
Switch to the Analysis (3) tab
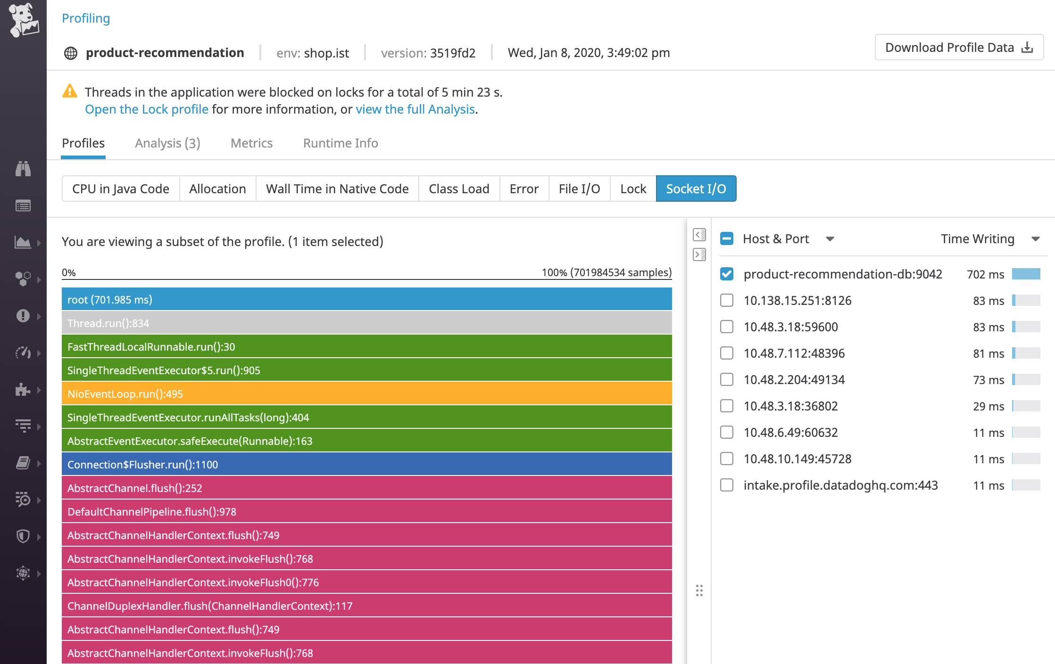[167, 143]
